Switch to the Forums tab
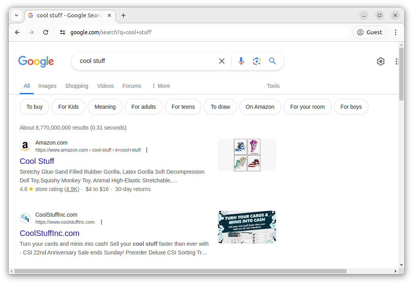The width and height of the screenshot is (413, 284). click(132, 86)
